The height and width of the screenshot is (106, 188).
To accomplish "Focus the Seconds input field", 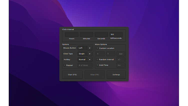I will coord(101,35).
